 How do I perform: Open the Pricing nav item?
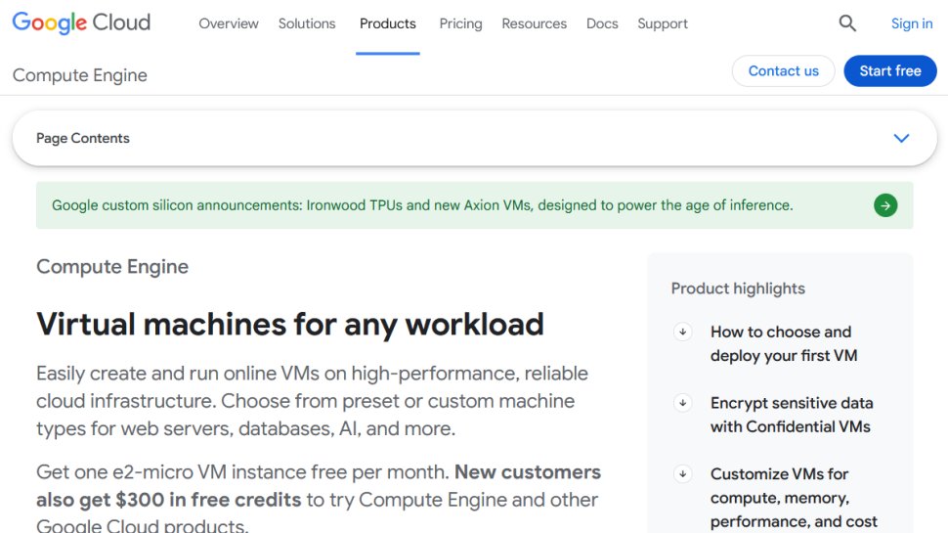click(460, 23)
